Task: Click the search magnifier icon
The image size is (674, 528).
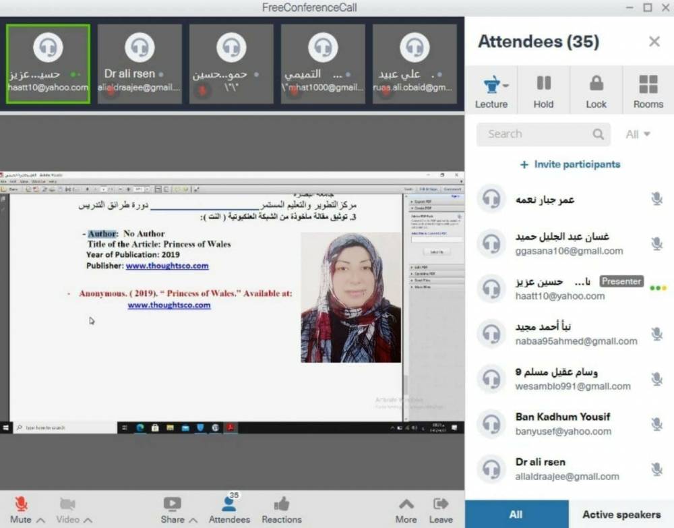Action: 598,134
